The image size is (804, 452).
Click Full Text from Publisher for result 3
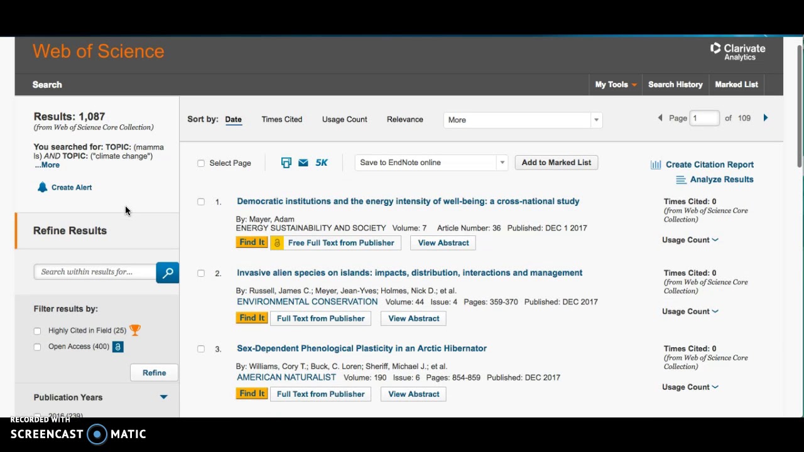(x=320, y=394)
